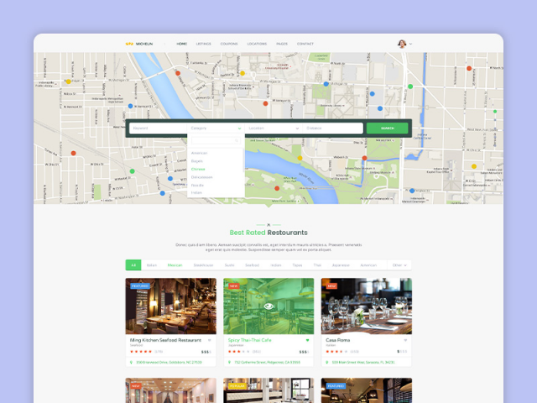537x403 pixels.
Task: Open Spicy Thai-Thai Cafe title link
Action: click(250, 340)
